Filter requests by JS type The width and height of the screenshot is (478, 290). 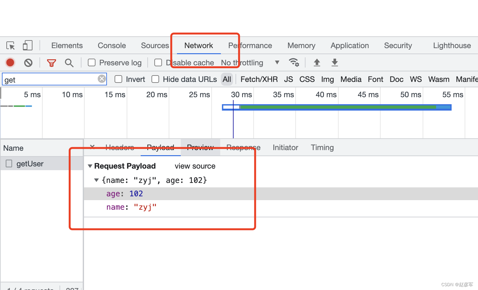click(289, 79)
